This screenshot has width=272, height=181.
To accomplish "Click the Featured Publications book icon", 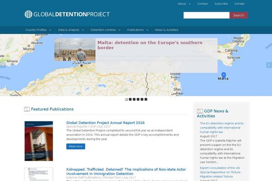I will pos(27,109).
